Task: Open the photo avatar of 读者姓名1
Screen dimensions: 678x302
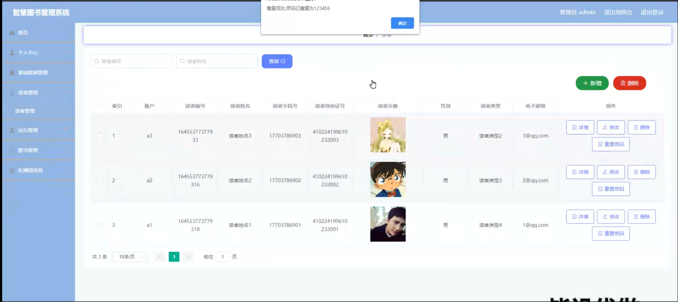Action: [x=388, y=224]
